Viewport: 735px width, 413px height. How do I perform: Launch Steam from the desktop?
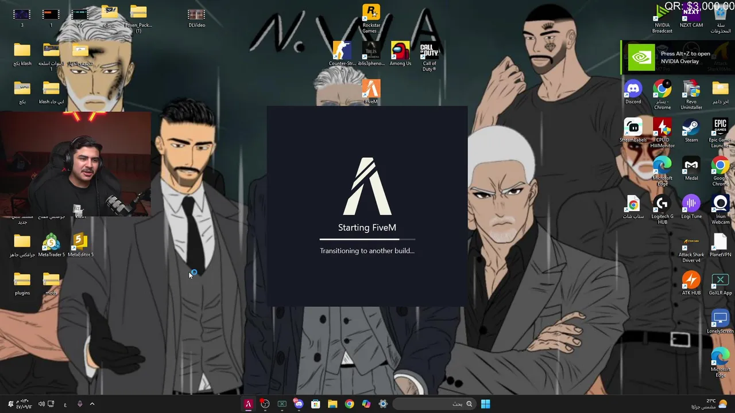(691, 130)
